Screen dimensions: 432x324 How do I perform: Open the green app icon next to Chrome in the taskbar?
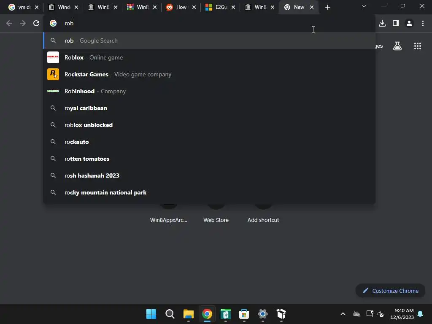226,314
